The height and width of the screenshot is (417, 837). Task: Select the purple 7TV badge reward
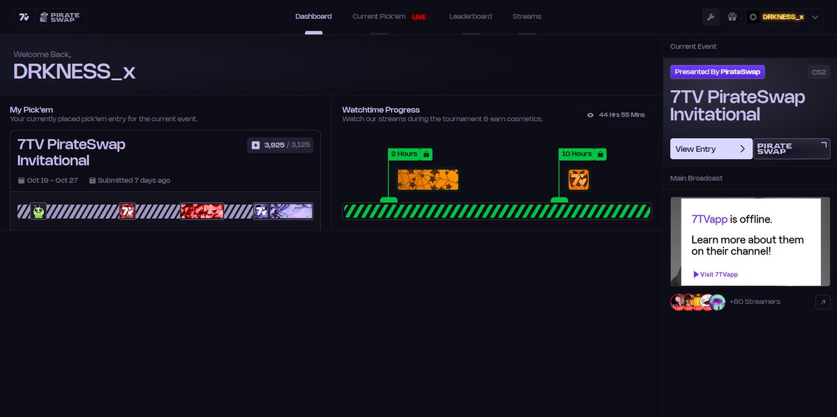[262, 211]
